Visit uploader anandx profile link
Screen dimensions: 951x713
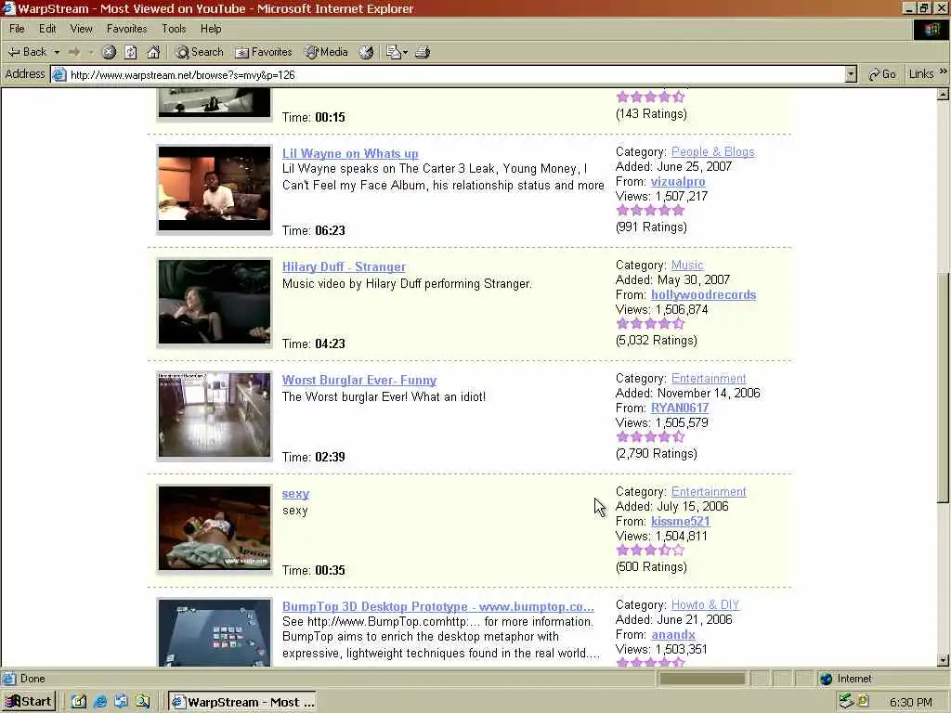[x=673, y=635]
